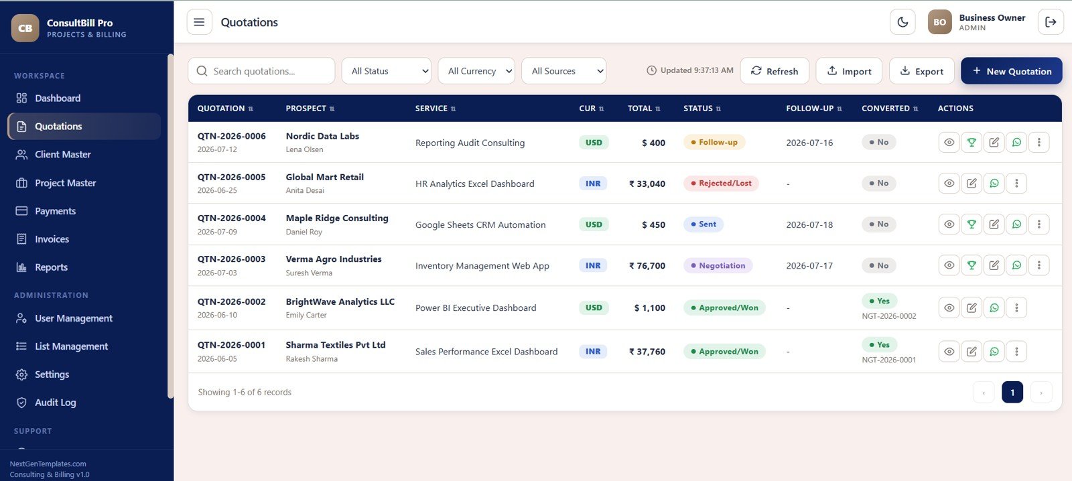
Task: Open Client Master in the sidebar
Action: (x=84, y=154)
